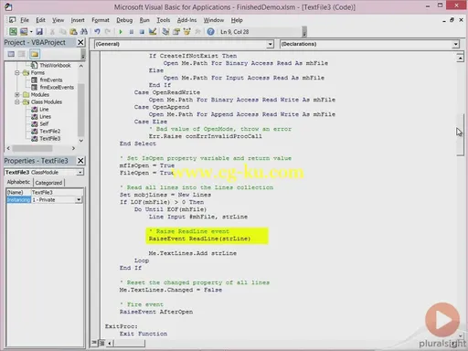Click the View Object icon in Project panel
The width and height of the screenshot is (468, 351).
[x=22, y=54]
